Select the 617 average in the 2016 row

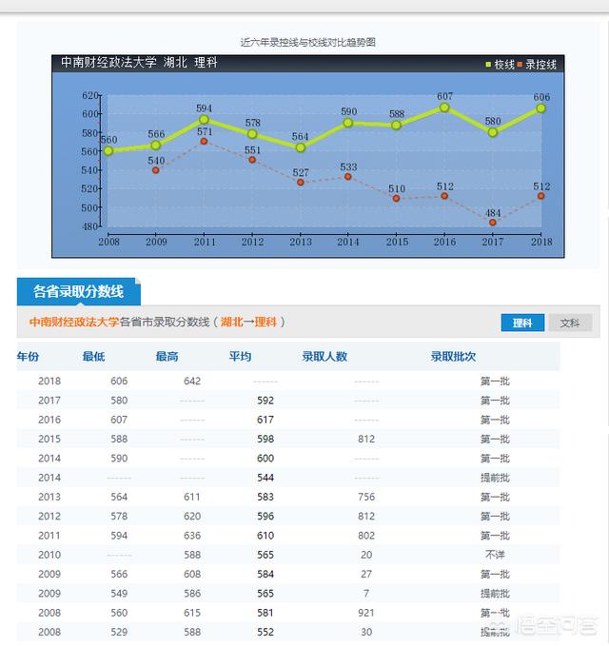(x=265, y=420)
